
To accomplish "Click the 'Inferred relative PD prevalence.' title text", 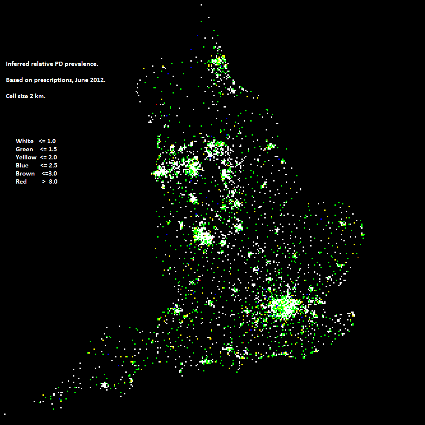I will 52,64.
